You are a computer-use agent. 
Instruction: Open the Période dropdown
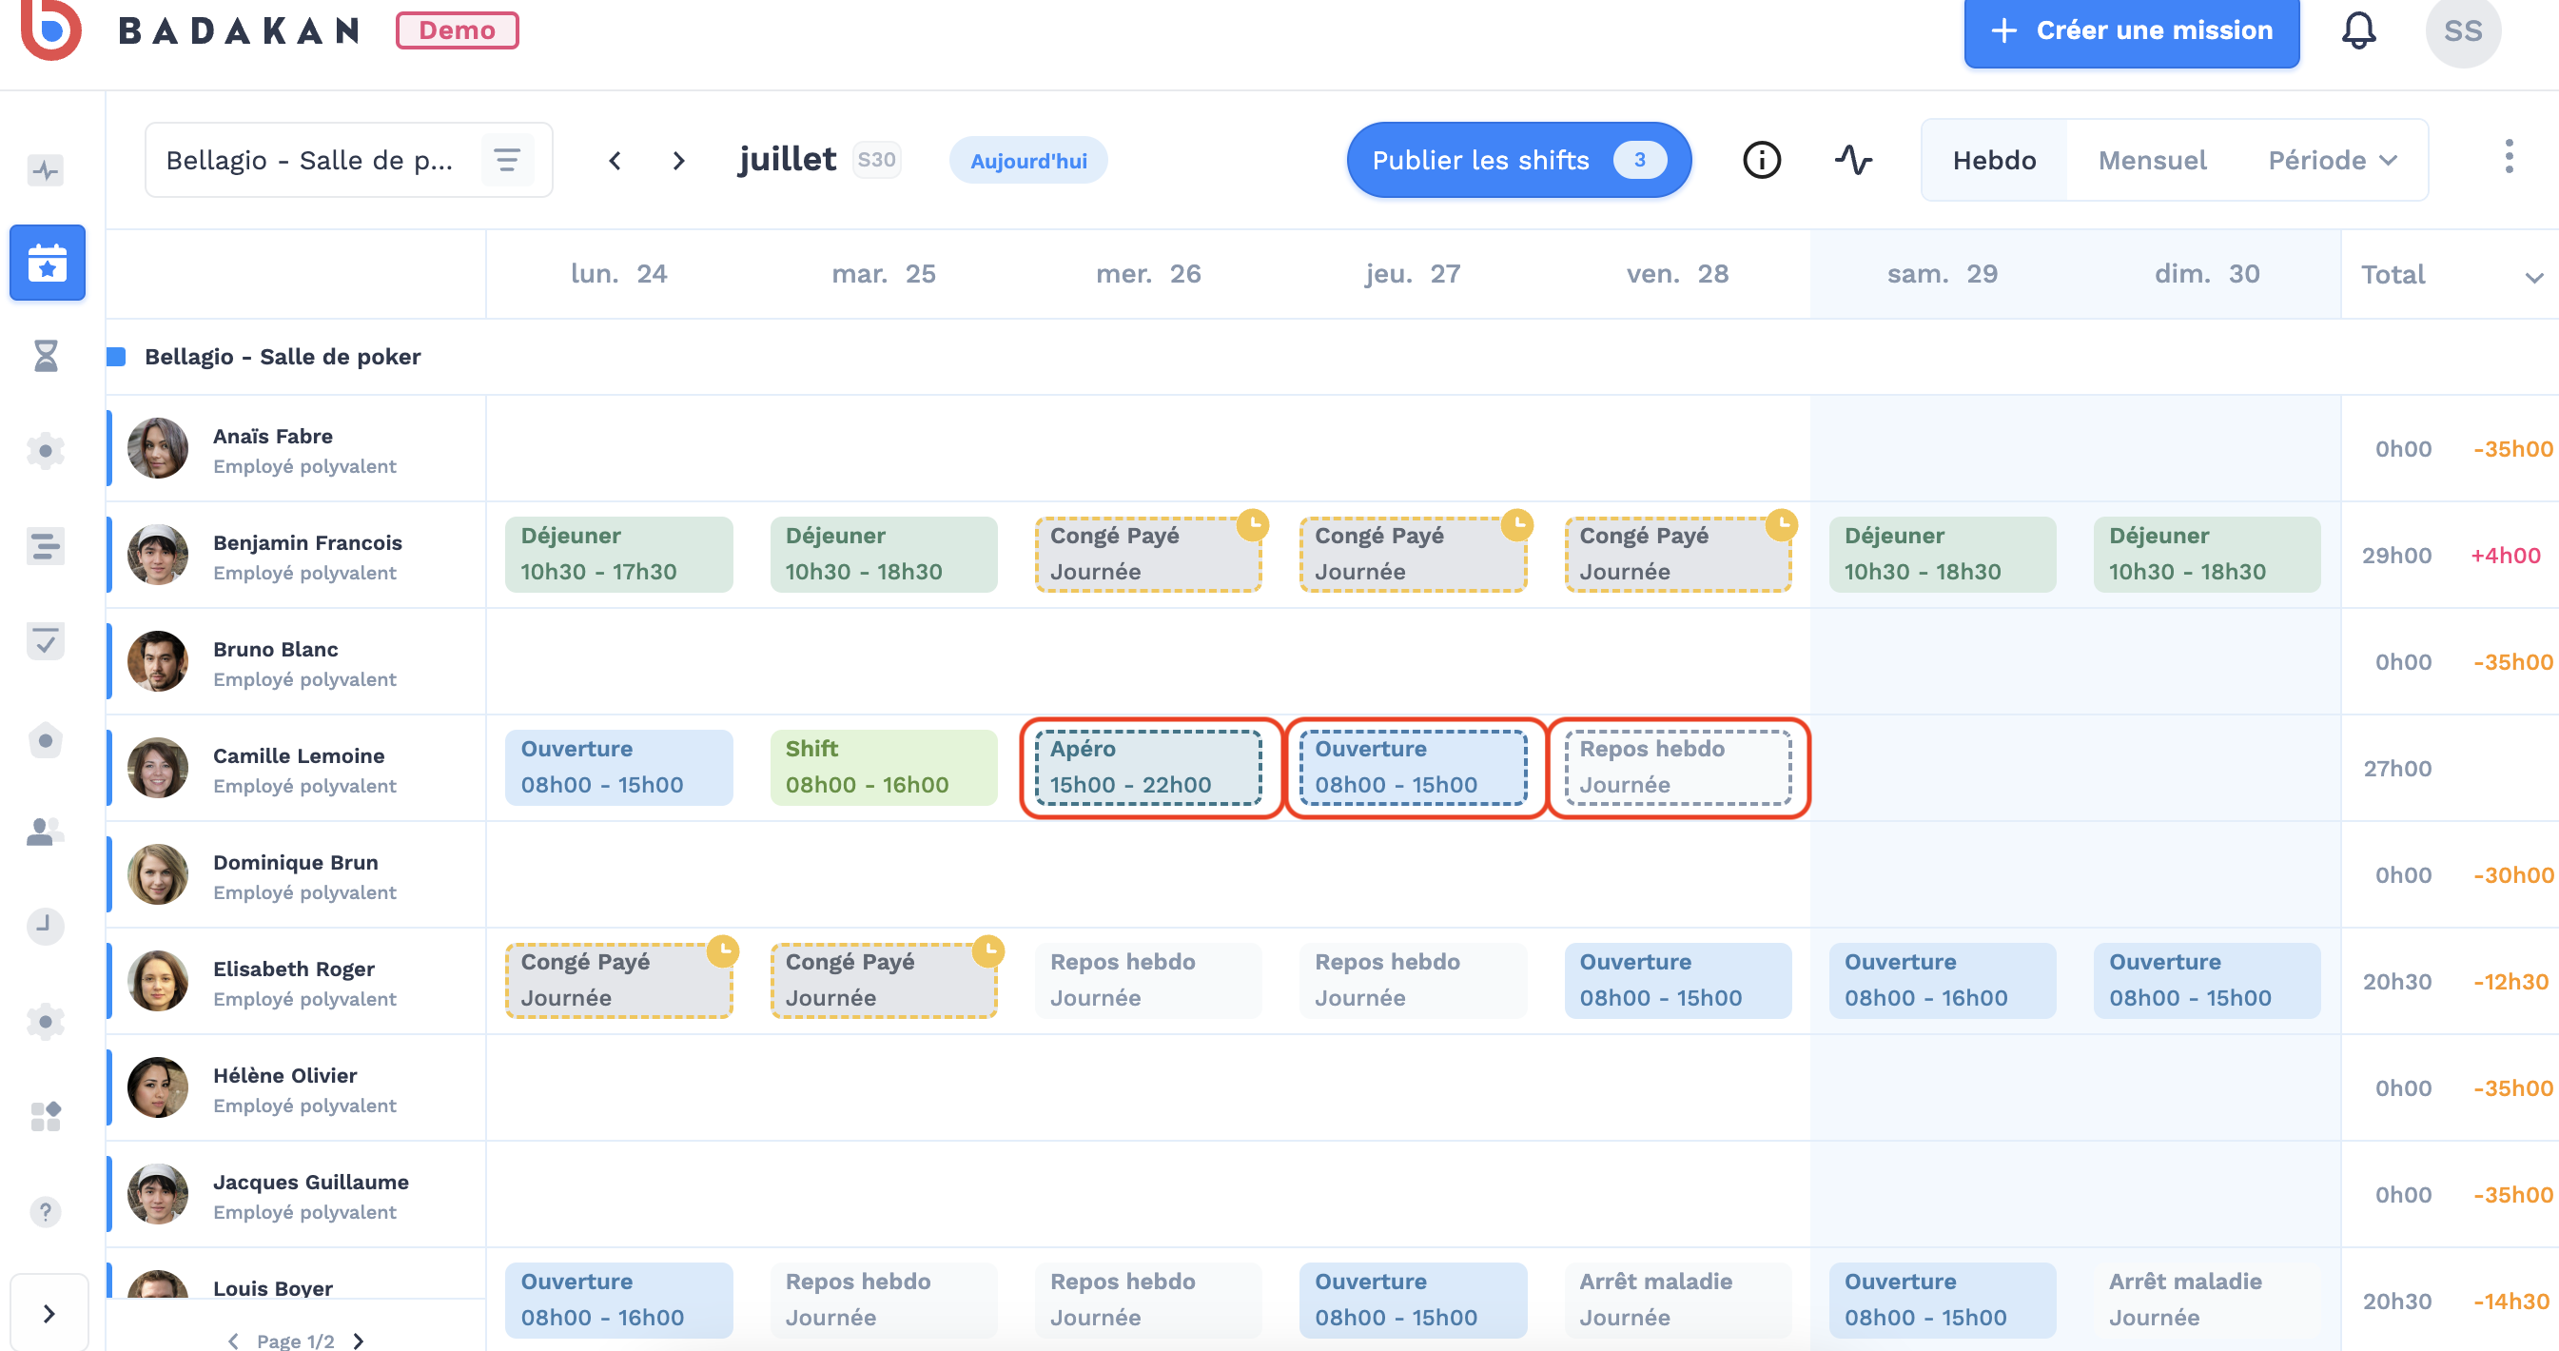[x=2333, y=160]
